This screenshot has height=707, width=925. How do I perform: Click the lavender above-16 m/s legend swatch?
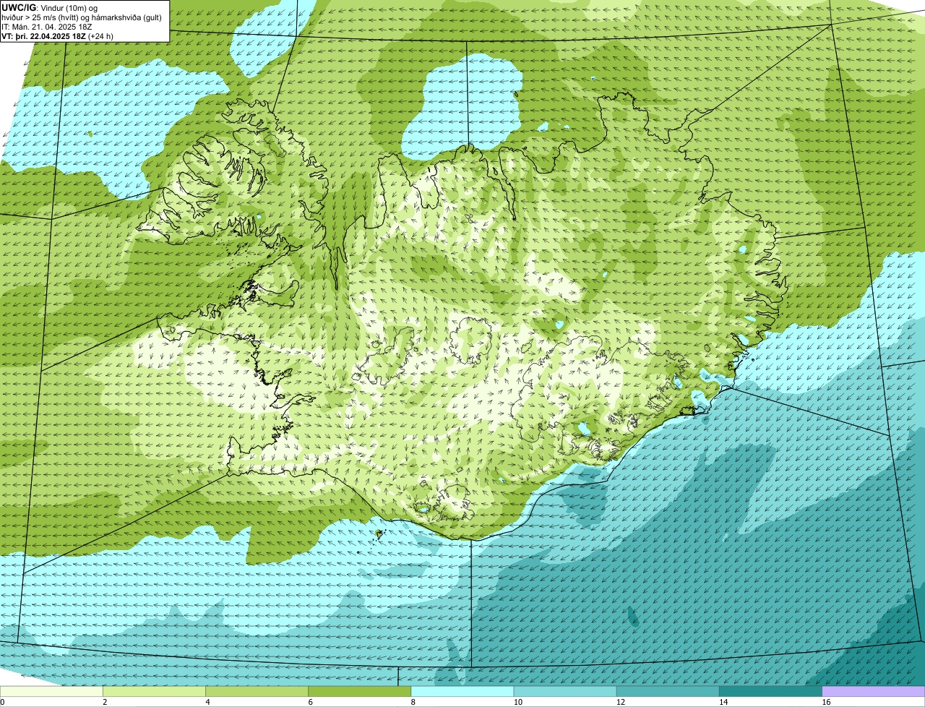(x=874, y=691)
